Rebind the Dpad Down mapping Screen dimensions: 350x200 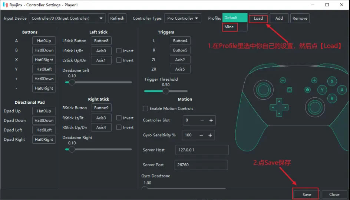(x=44, y=120)
